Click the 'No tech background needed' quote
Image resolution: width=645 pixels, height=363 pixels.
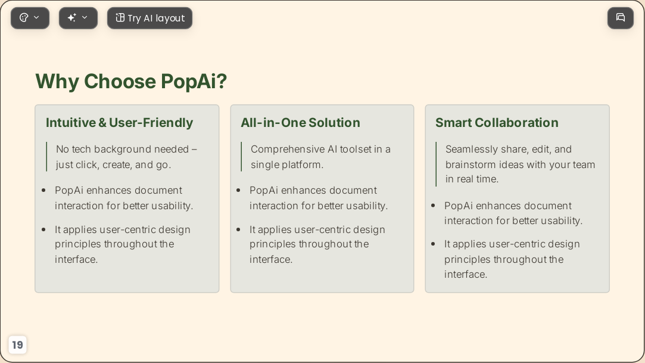(x=126, y=157)
